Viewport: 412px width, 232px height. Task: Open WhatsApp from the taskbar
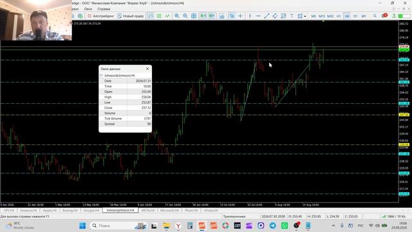pos(285,226)
